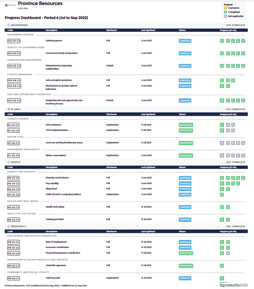Screen dimensions: 254x289
Task: Click Partial disclosure for Material issues impacting stakeholders
Action: coord(110,65)
